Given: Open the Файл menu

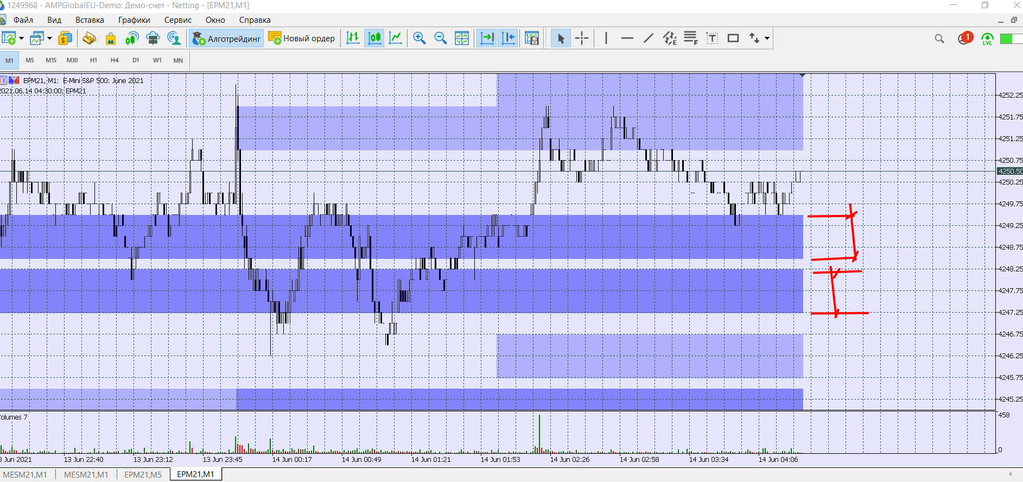Looking at the screenshot, I should [23, 20].
